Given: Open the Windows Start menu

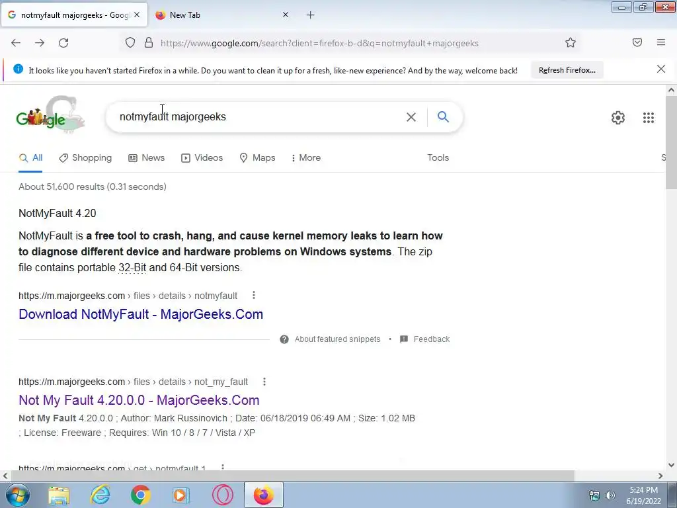Looking at the screenshot, I should [x=17, y=495].
